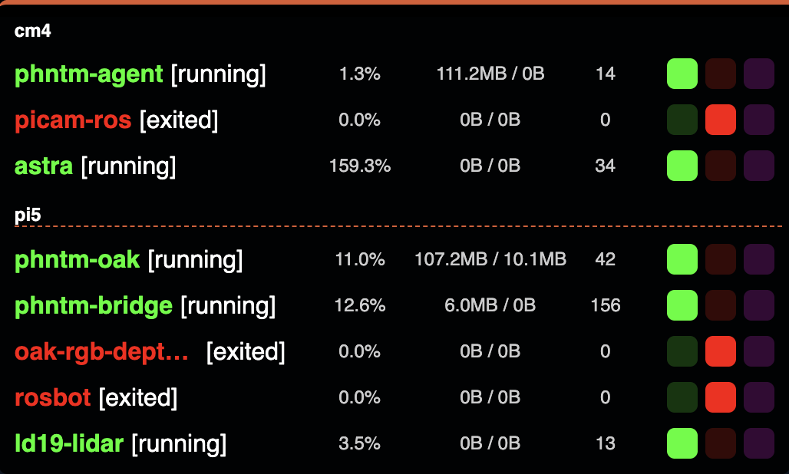The height and width of the screenshot is (474, 789).
Task: Click the ld19-lidar container label
Action: coord(69,443)
